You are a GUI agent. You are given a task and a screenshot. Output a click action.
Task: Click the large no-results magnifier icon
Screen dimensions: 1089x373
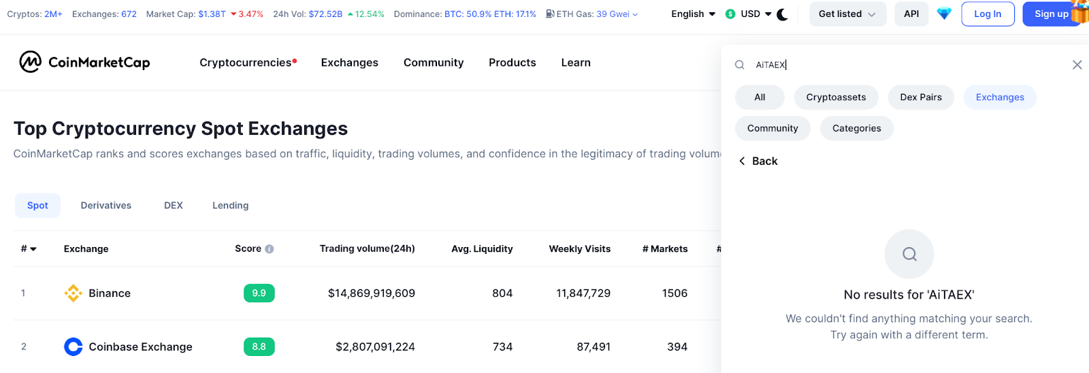coord(909,254)
